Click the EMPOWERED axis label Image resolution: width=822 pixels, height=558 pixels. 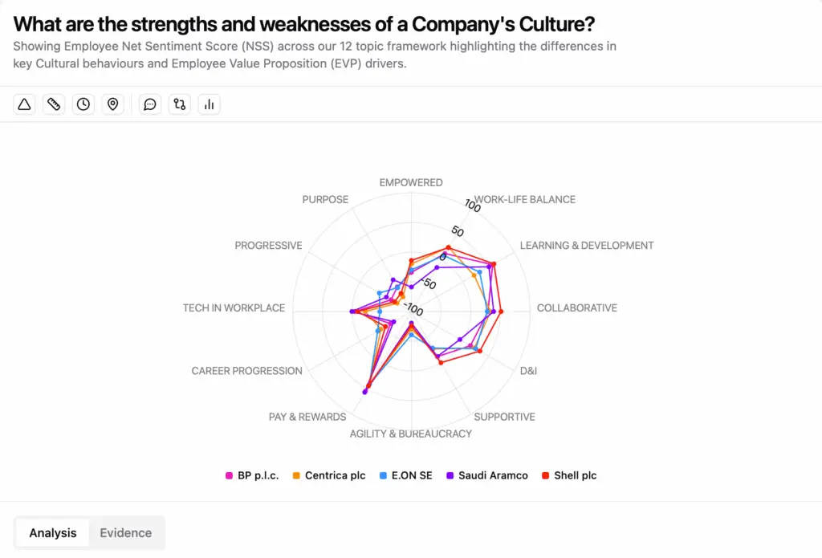click(411, 182)
